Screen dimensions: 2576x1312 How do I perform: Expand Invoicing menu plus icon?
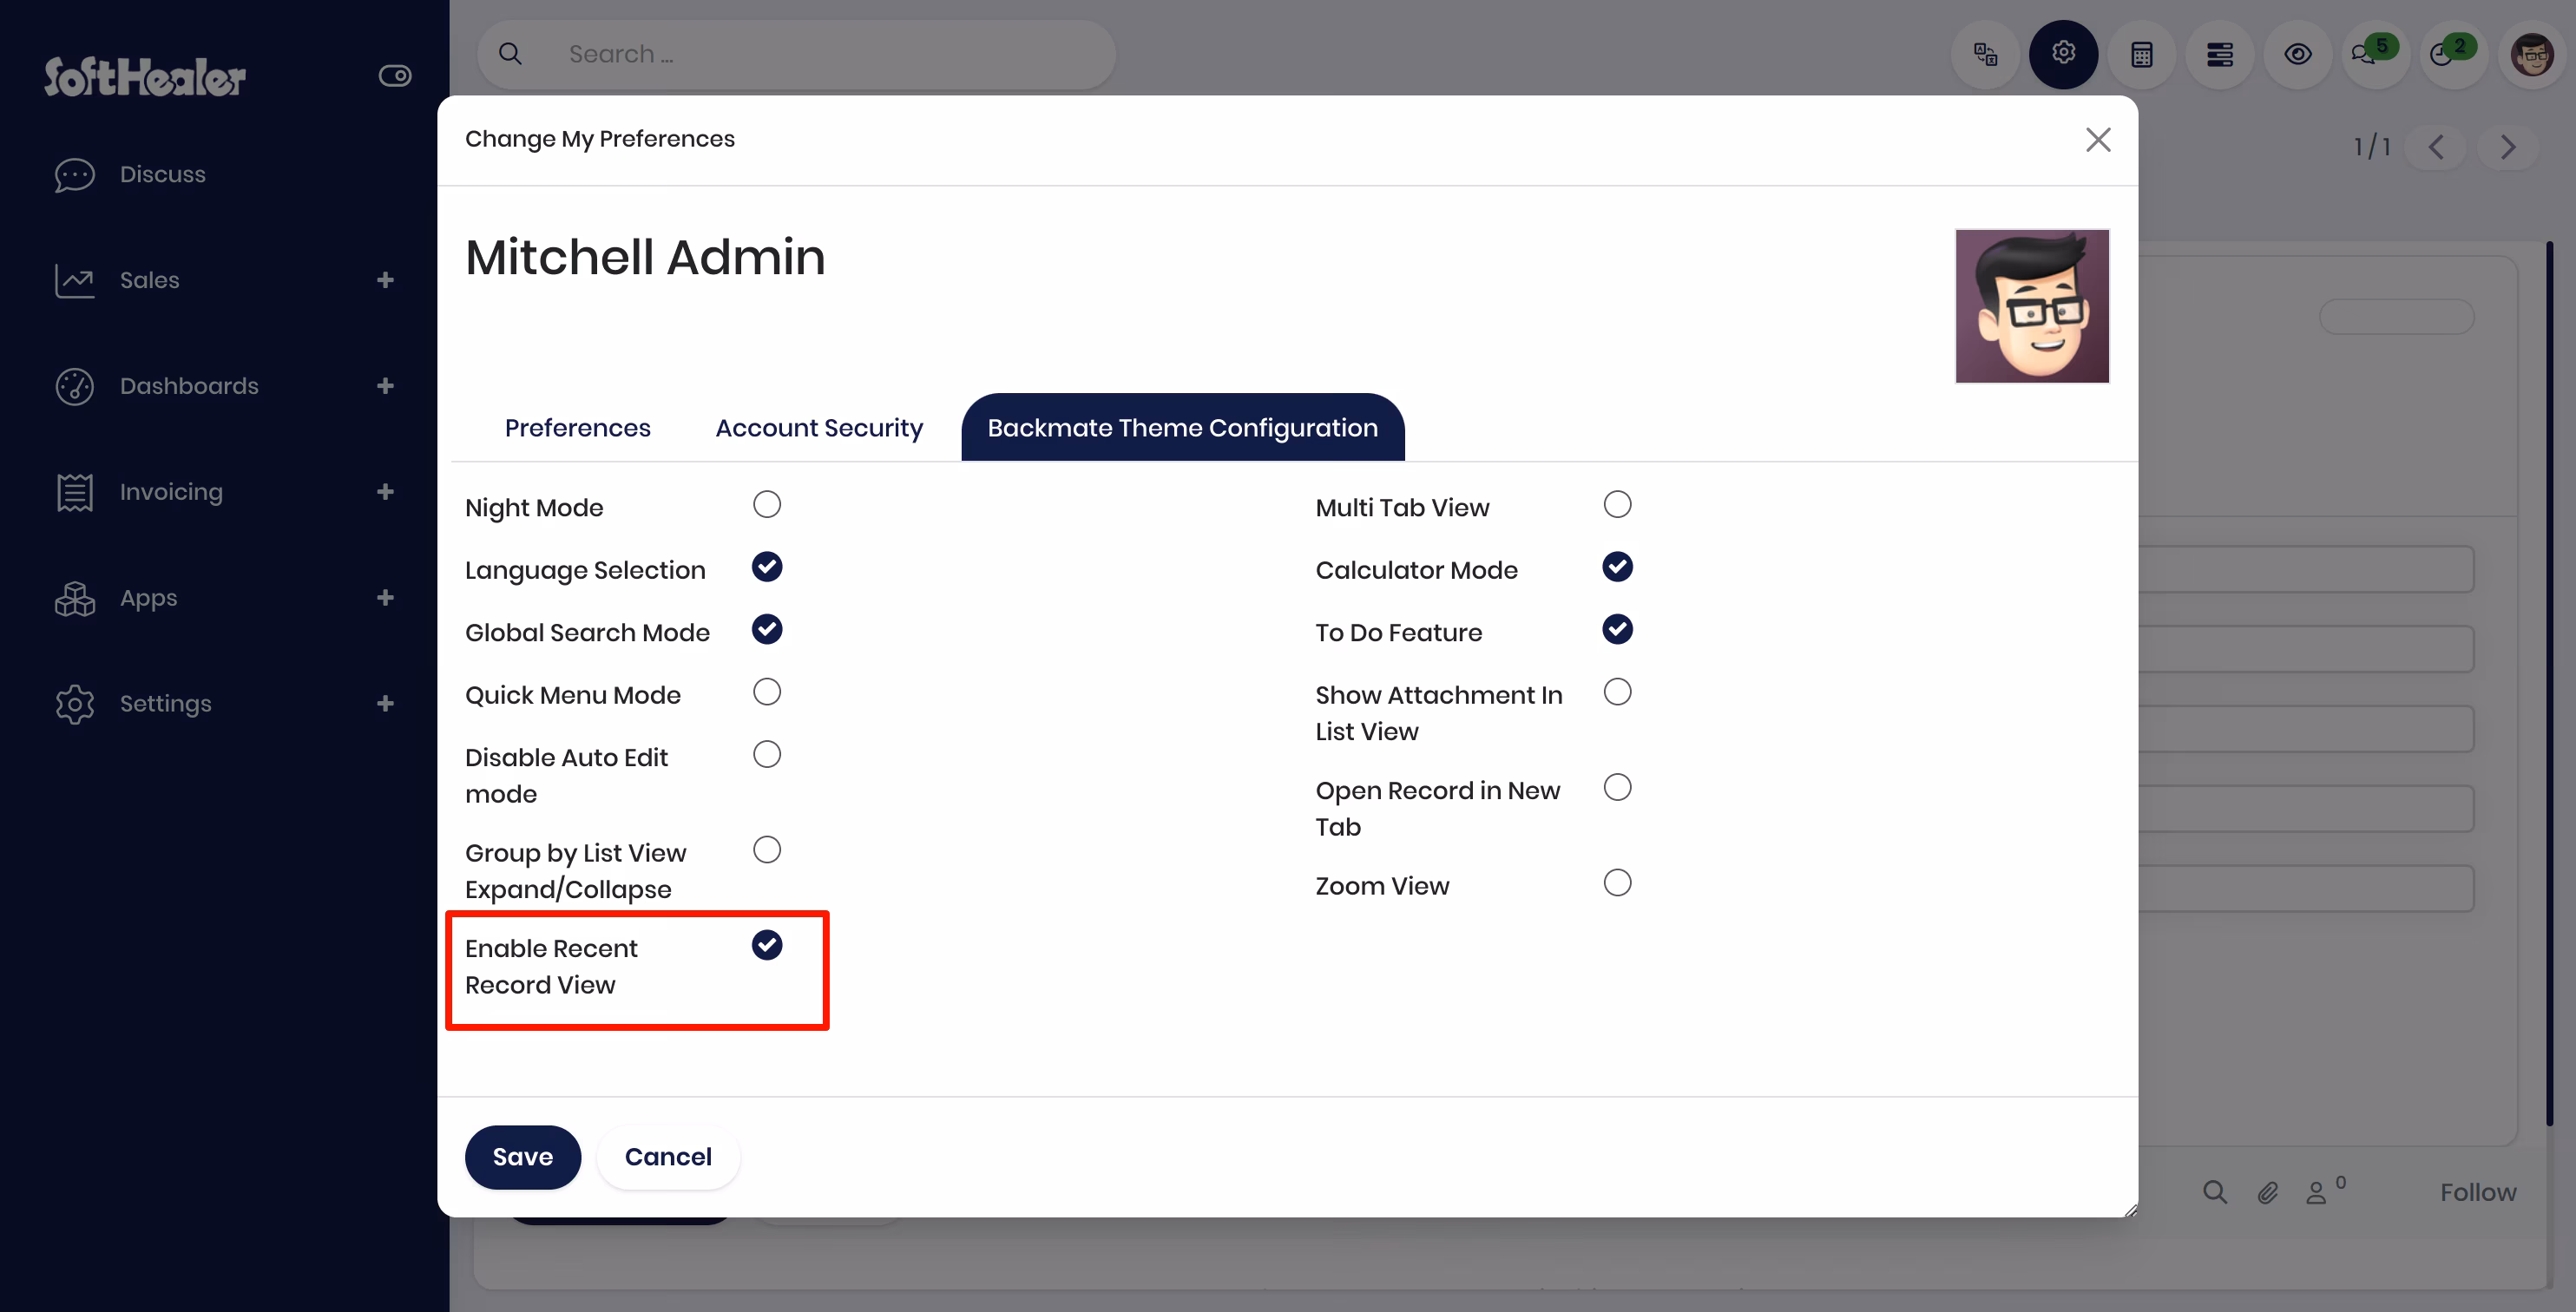tap(385, 493)
